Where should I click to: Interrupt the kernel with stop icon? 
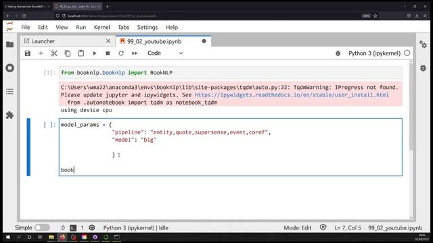click(x=108, y=53)
